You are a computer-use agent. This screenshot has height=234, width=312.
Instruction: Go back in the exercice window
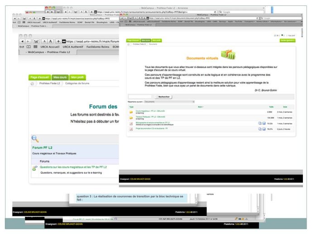[x=14, y=19]
